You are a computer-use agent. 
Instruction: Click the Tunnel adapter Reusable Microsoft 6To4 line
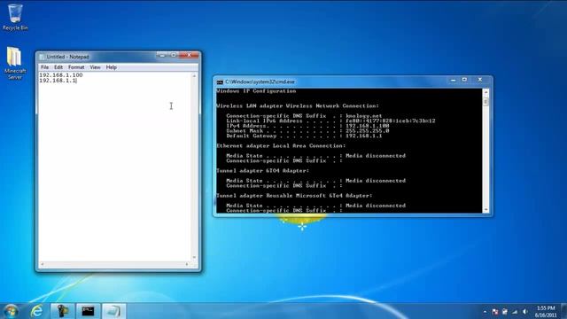point(294,196)
